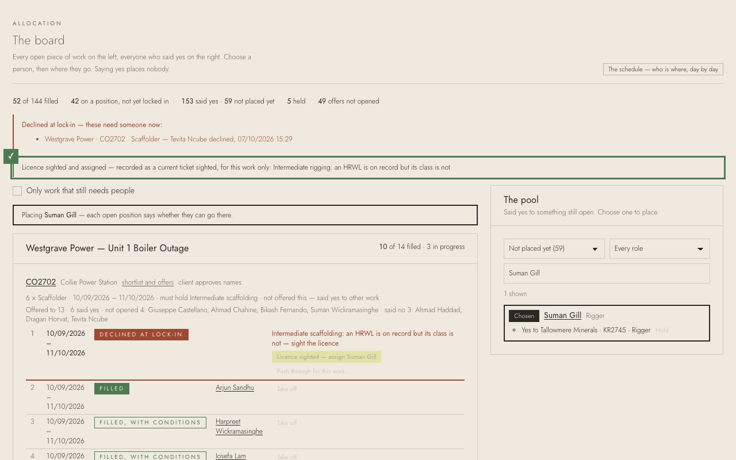Click the "Declined at lock-in" status badge

[141, 335]
